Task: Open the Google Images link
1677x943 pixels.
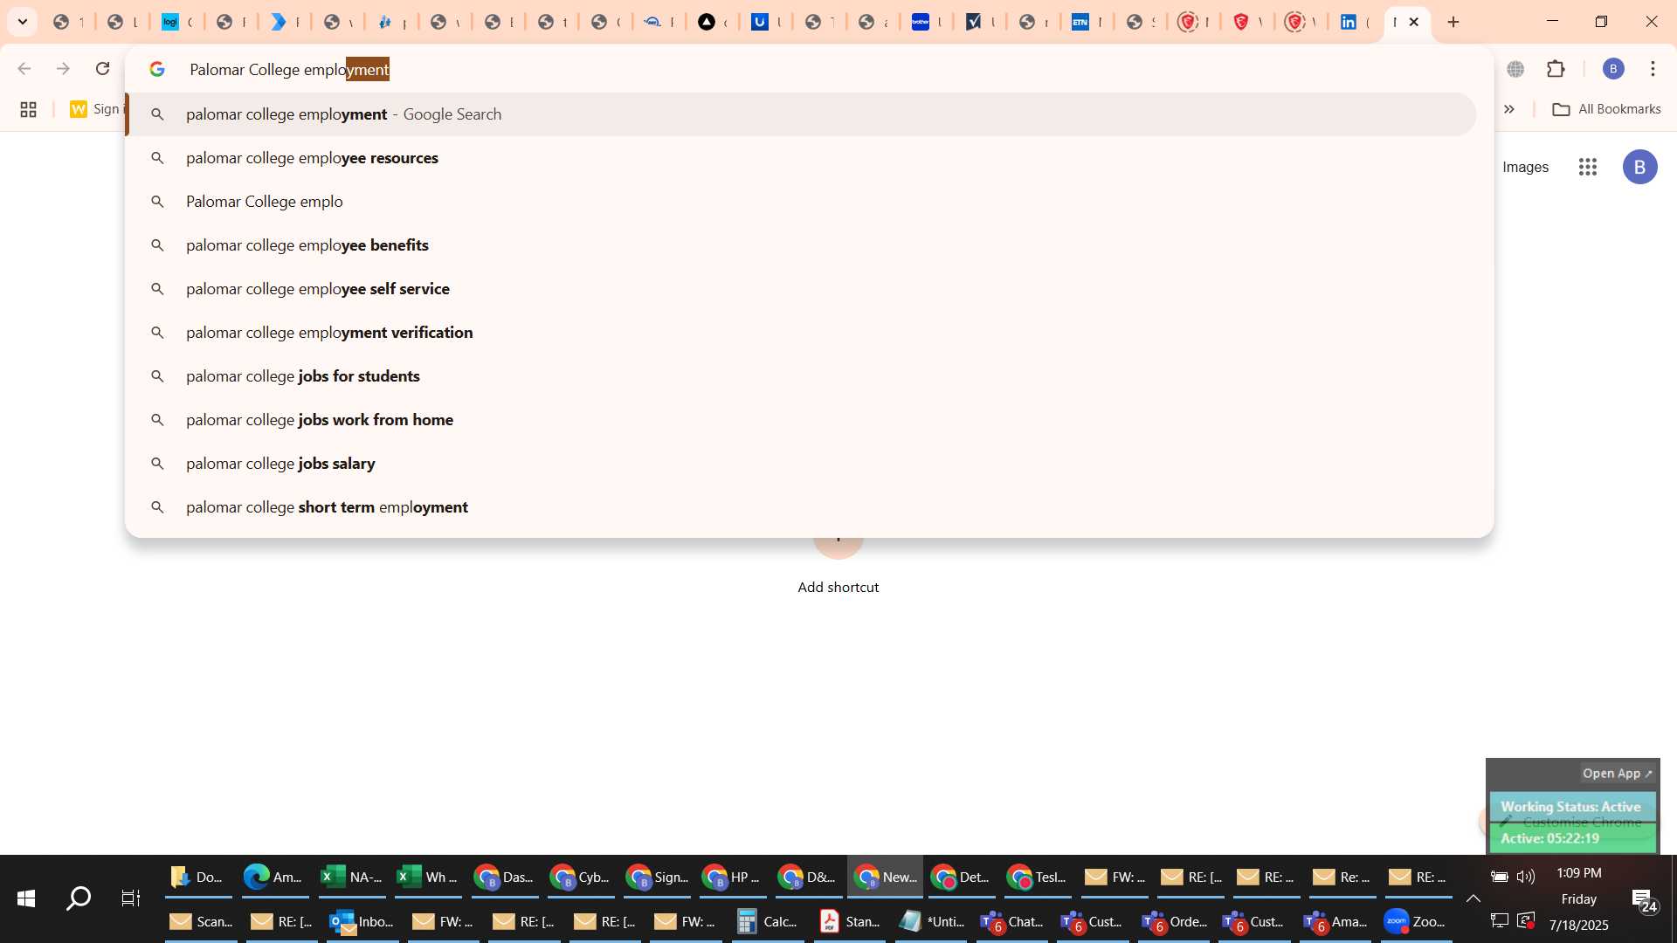Action: [x=1525, y=167]
